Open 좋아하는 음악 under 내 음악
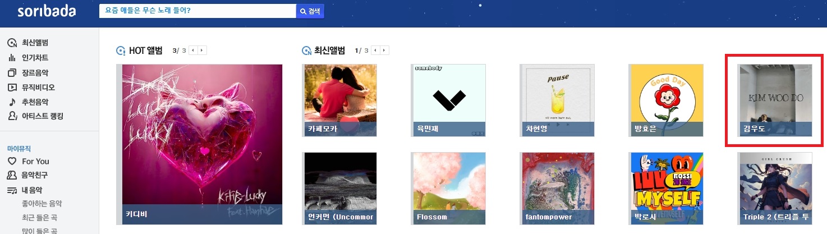827x234 pixels. click(42, 204)
